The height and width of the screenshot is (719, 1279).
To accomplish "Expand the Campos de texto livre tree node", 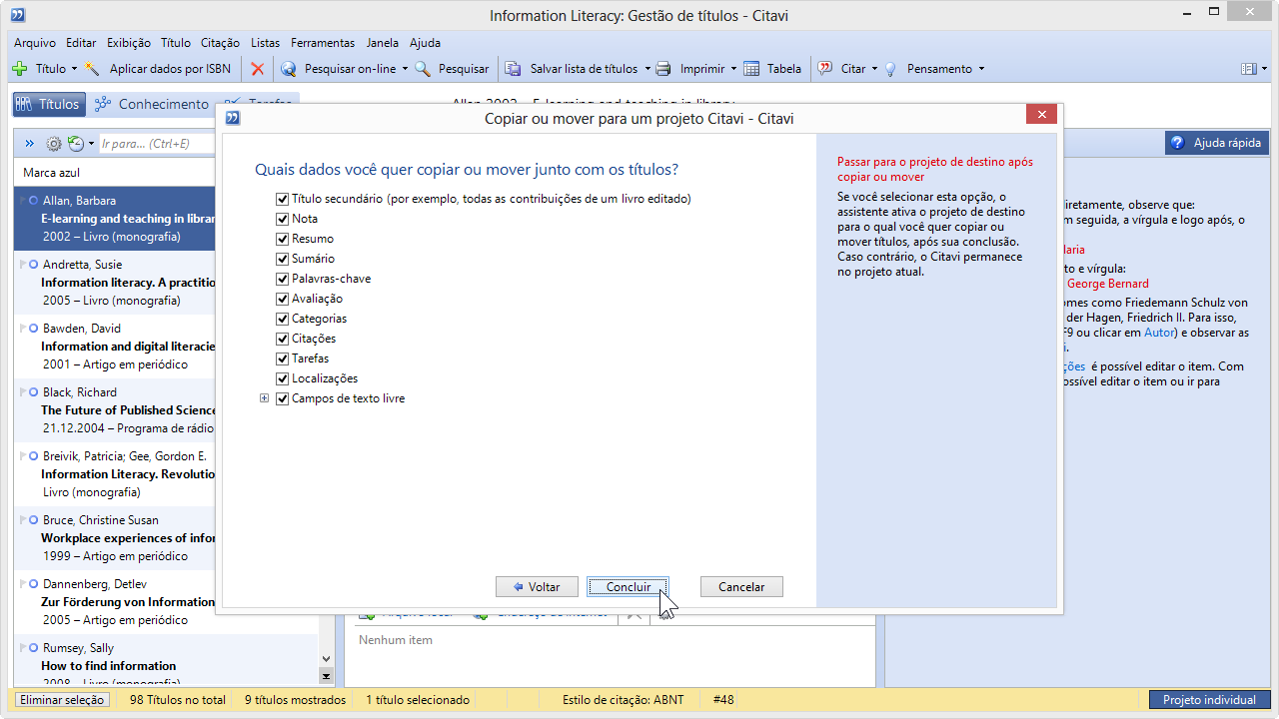I will coord(265,398).
